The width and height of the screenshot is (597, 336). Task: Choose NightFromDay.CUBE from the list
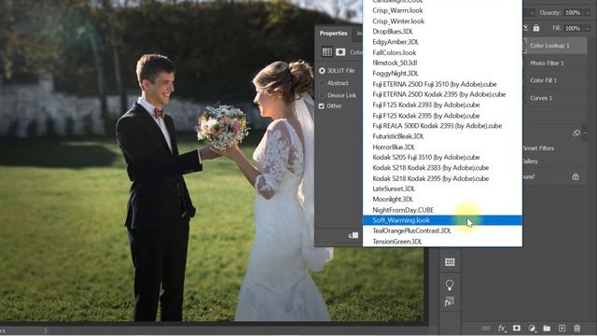point(442,210)
